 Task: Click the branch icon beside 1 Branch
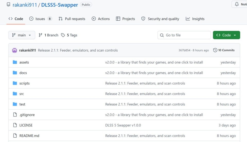coord(40,35)
